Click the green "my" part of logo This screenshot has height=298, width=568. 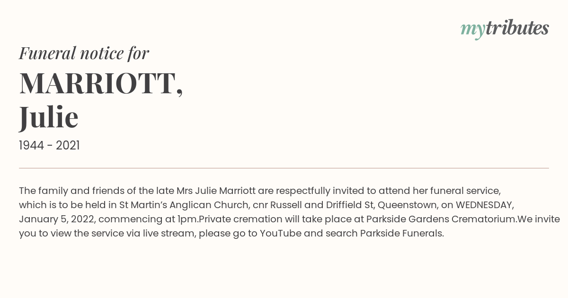pyautogui.click(x=473, y=30)
